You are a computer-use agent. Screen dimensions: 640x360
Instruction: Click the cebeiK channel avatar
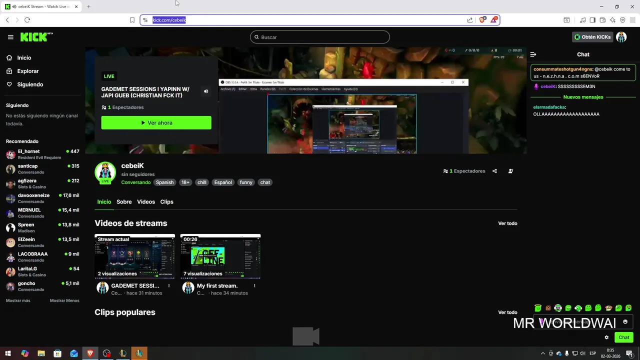click(x=105, y=172)
